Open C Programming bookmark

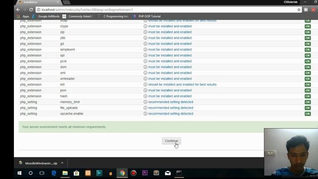click(x=113, y=16)
